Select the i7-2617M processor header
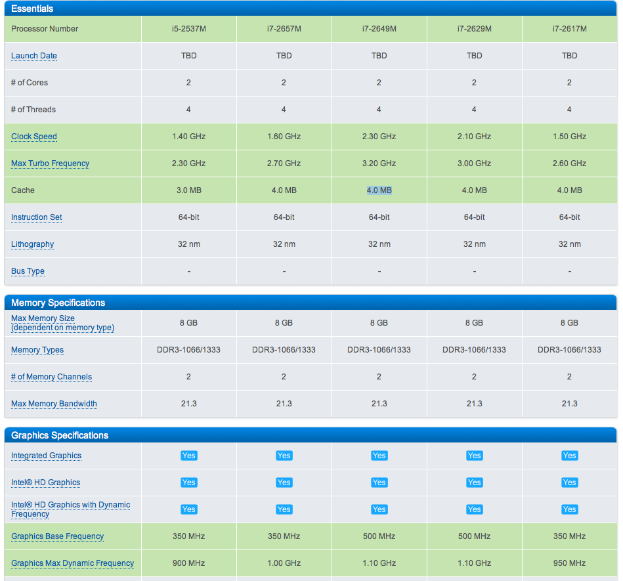 point(569,29)
